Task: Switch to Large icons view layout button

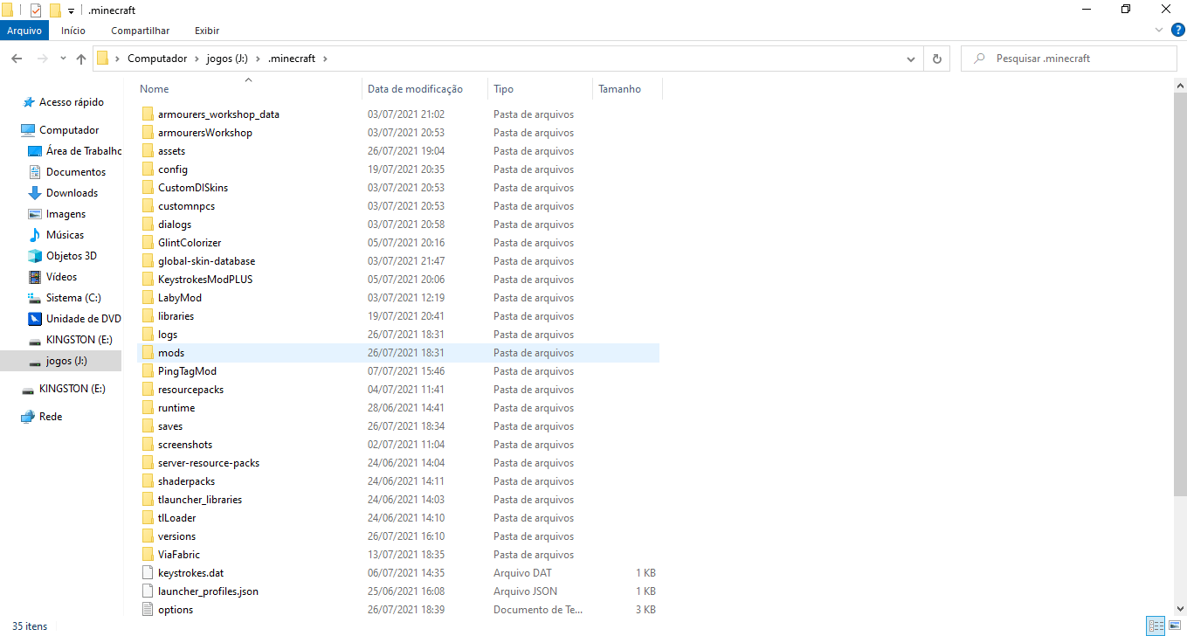Action: coord(1174,626)
